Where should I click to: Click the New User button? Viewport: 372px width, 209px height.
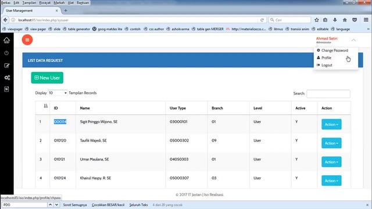click(x=47, y=78)
